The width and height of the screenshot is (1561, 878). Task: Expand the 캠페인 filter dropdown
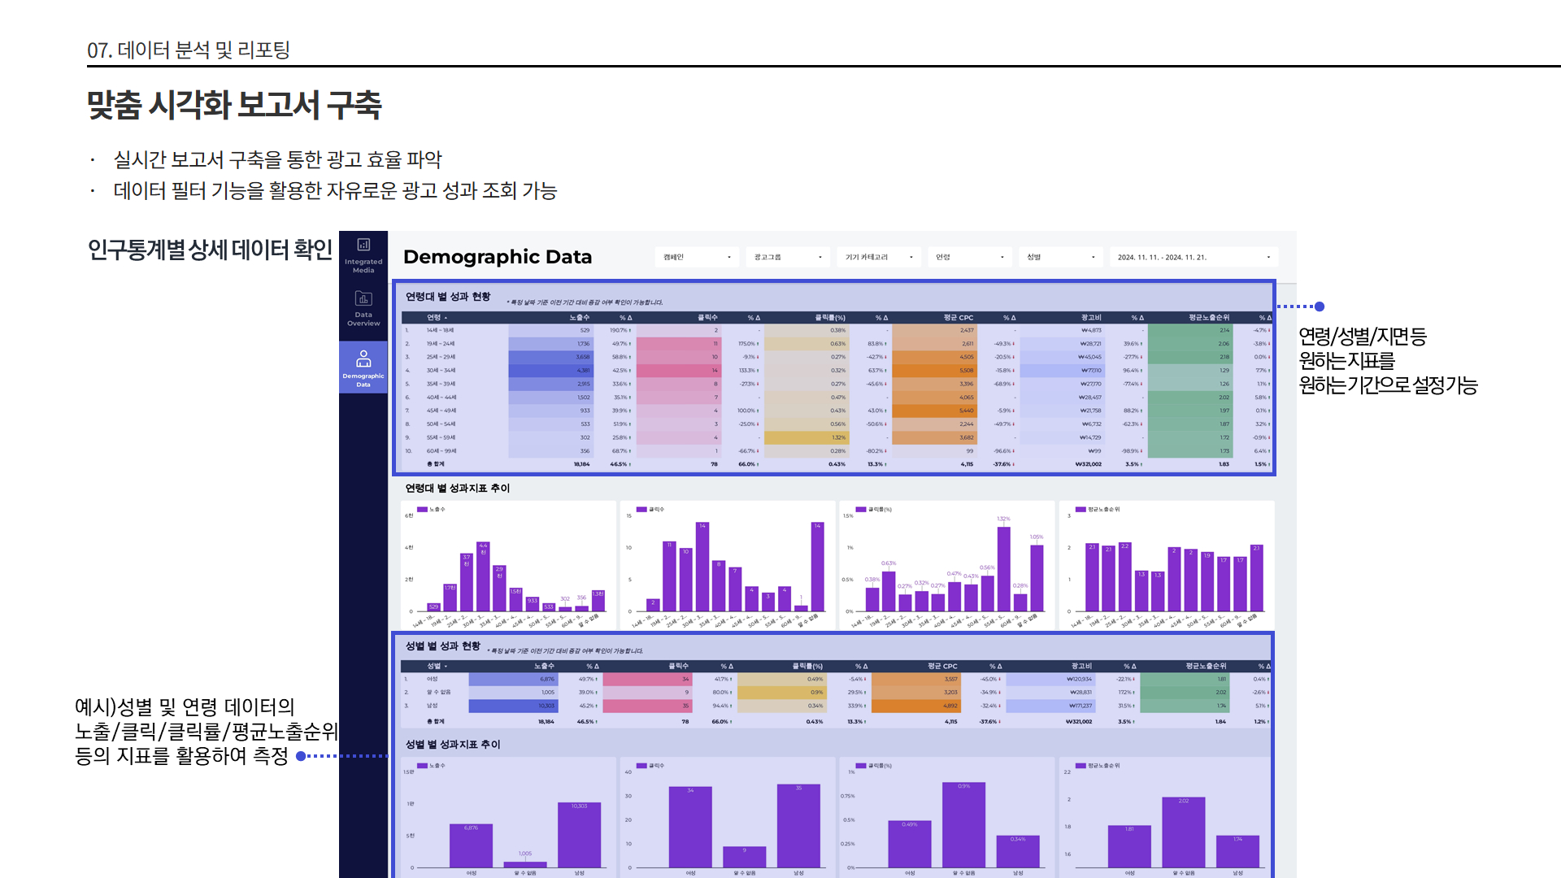(697, 257)
